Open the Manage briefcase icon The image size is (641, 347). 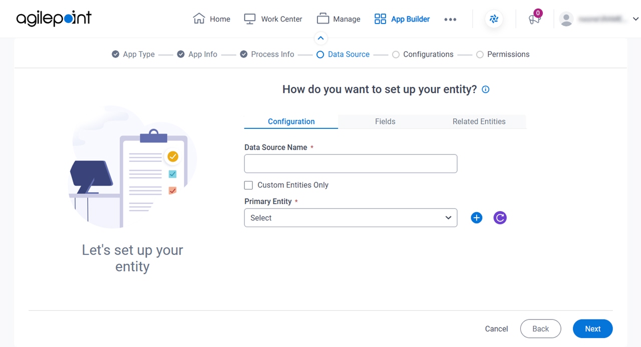[323, 19]
